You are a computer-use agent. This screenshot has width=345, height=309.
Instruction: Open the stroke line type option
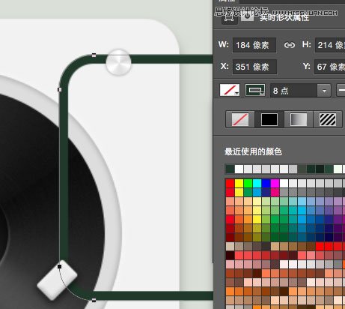[341, 90]
